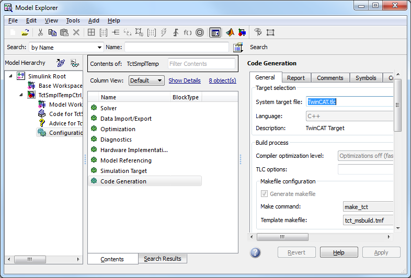Click the Make command field
The image size is (411, 278).
pyautogui.click(x=368, y=207)
